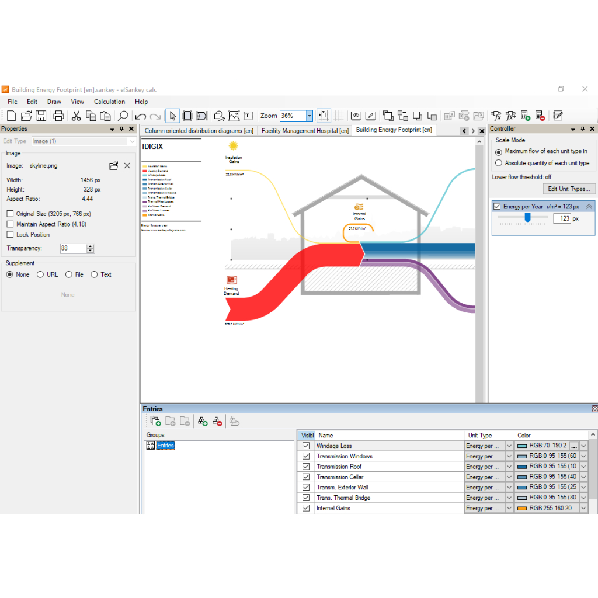Image resolution: width=598 pixels, height=598 pixels.
Task: Click the calculator start icon
Action: [525, 116]
